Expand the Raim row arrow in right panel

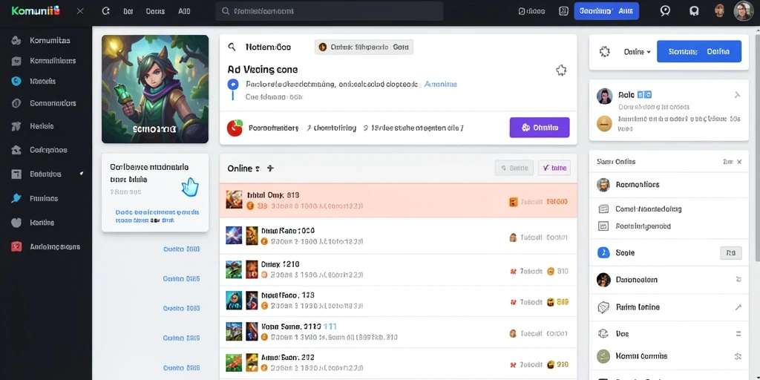[738, 307]
